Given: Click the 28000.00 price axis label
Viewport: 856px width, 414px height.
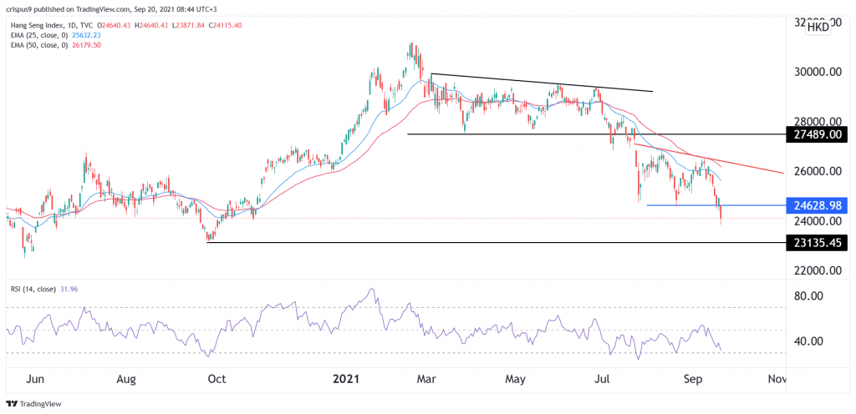Looking at the screenshot, I should pyautogui.click(x=817, y=122).
